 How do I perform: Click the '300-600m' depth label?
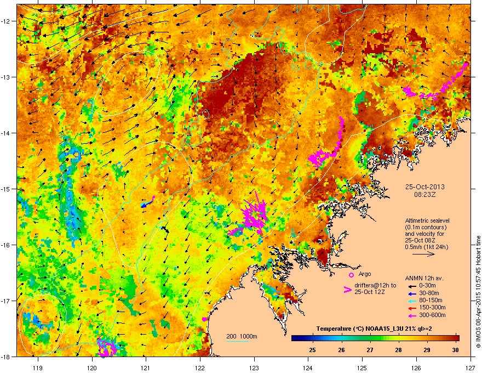coord(432,315)
